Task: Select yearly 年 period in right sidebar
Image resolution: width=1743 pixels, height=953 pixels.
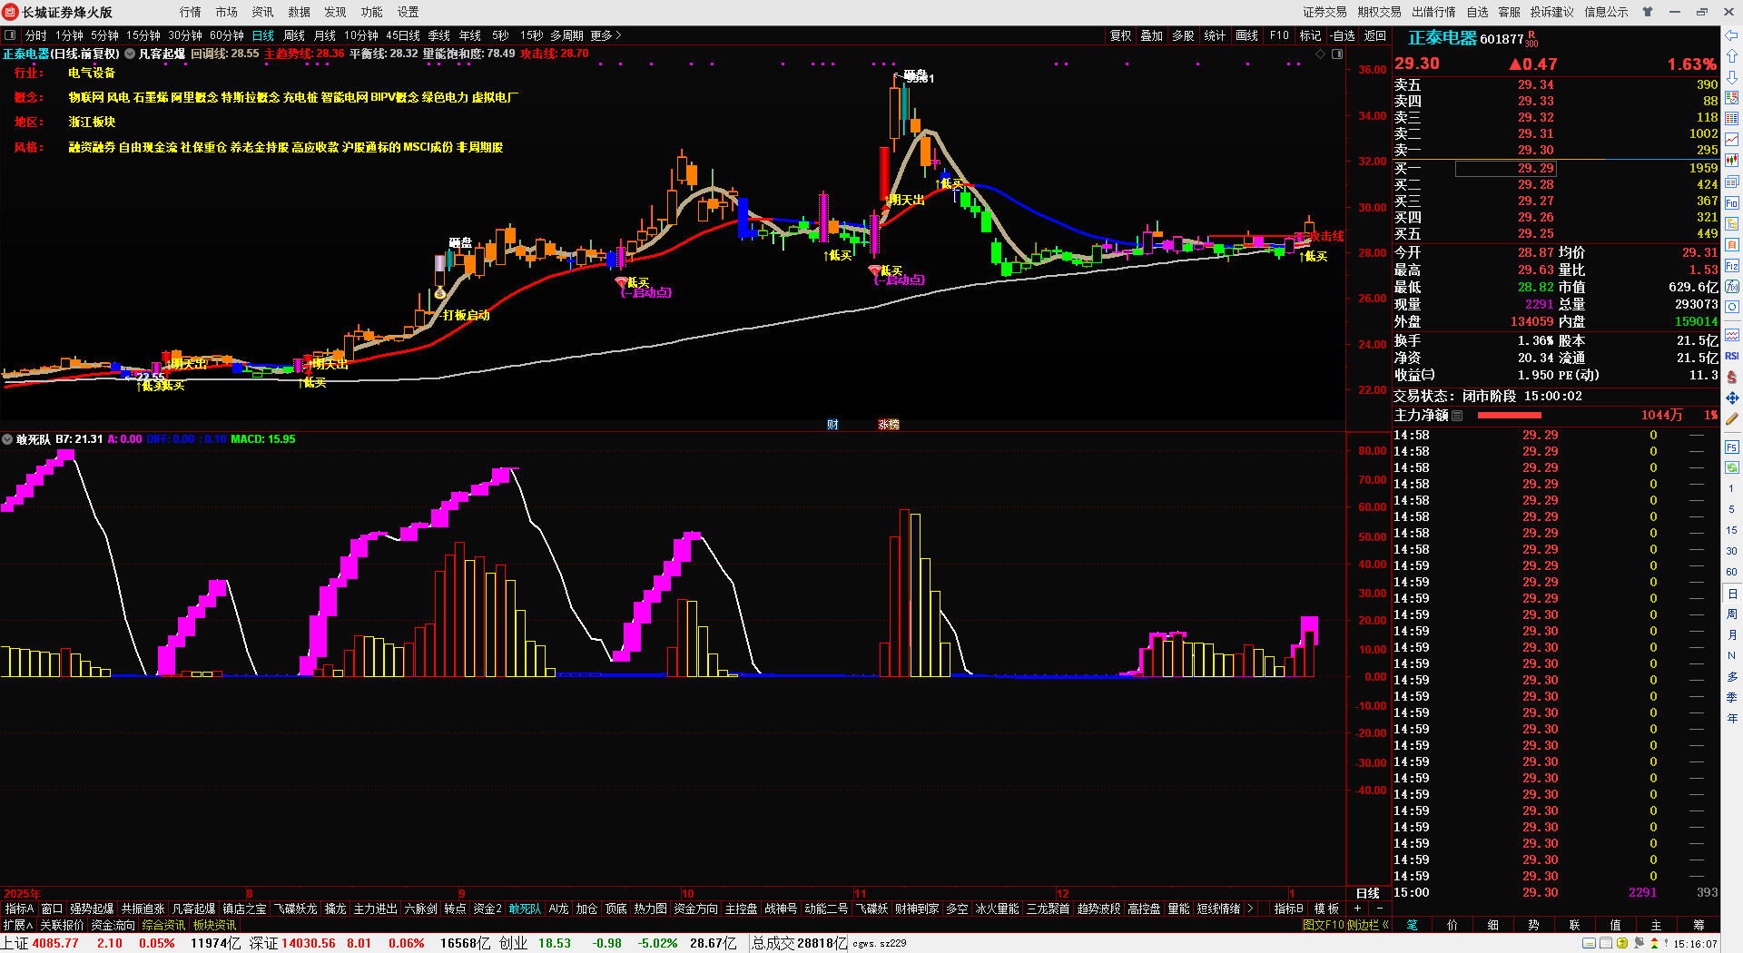Action: coord(1731,719)
